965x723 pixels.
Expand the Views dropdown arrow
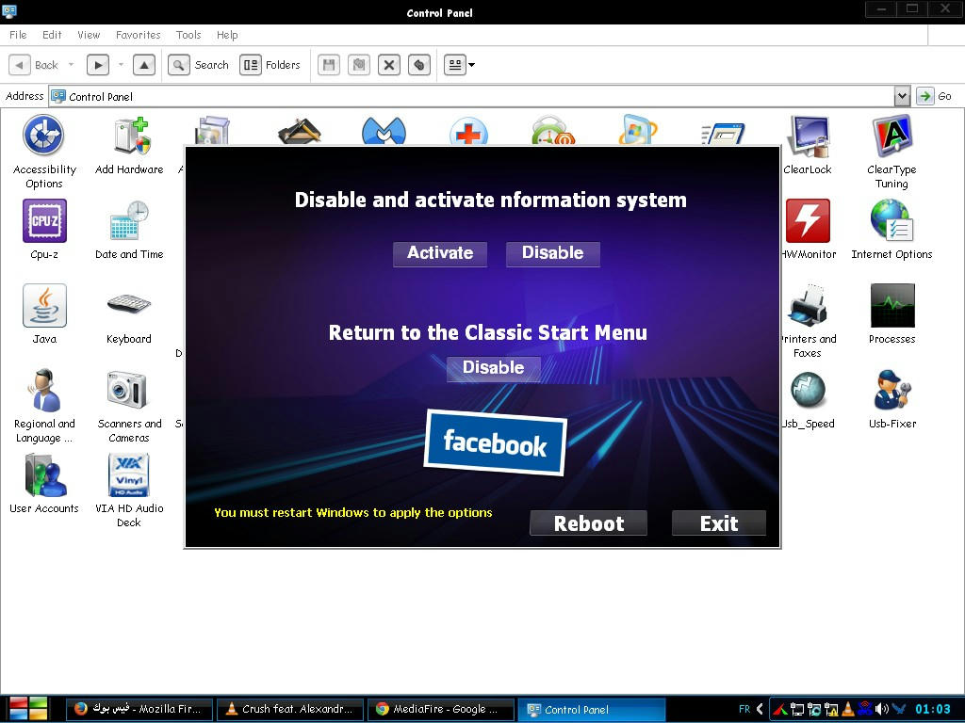pyautogui.click(x=472, y=65)
